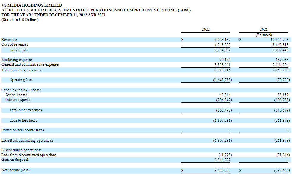
Task: Click the Revenues row label
Action: (9, 40)
